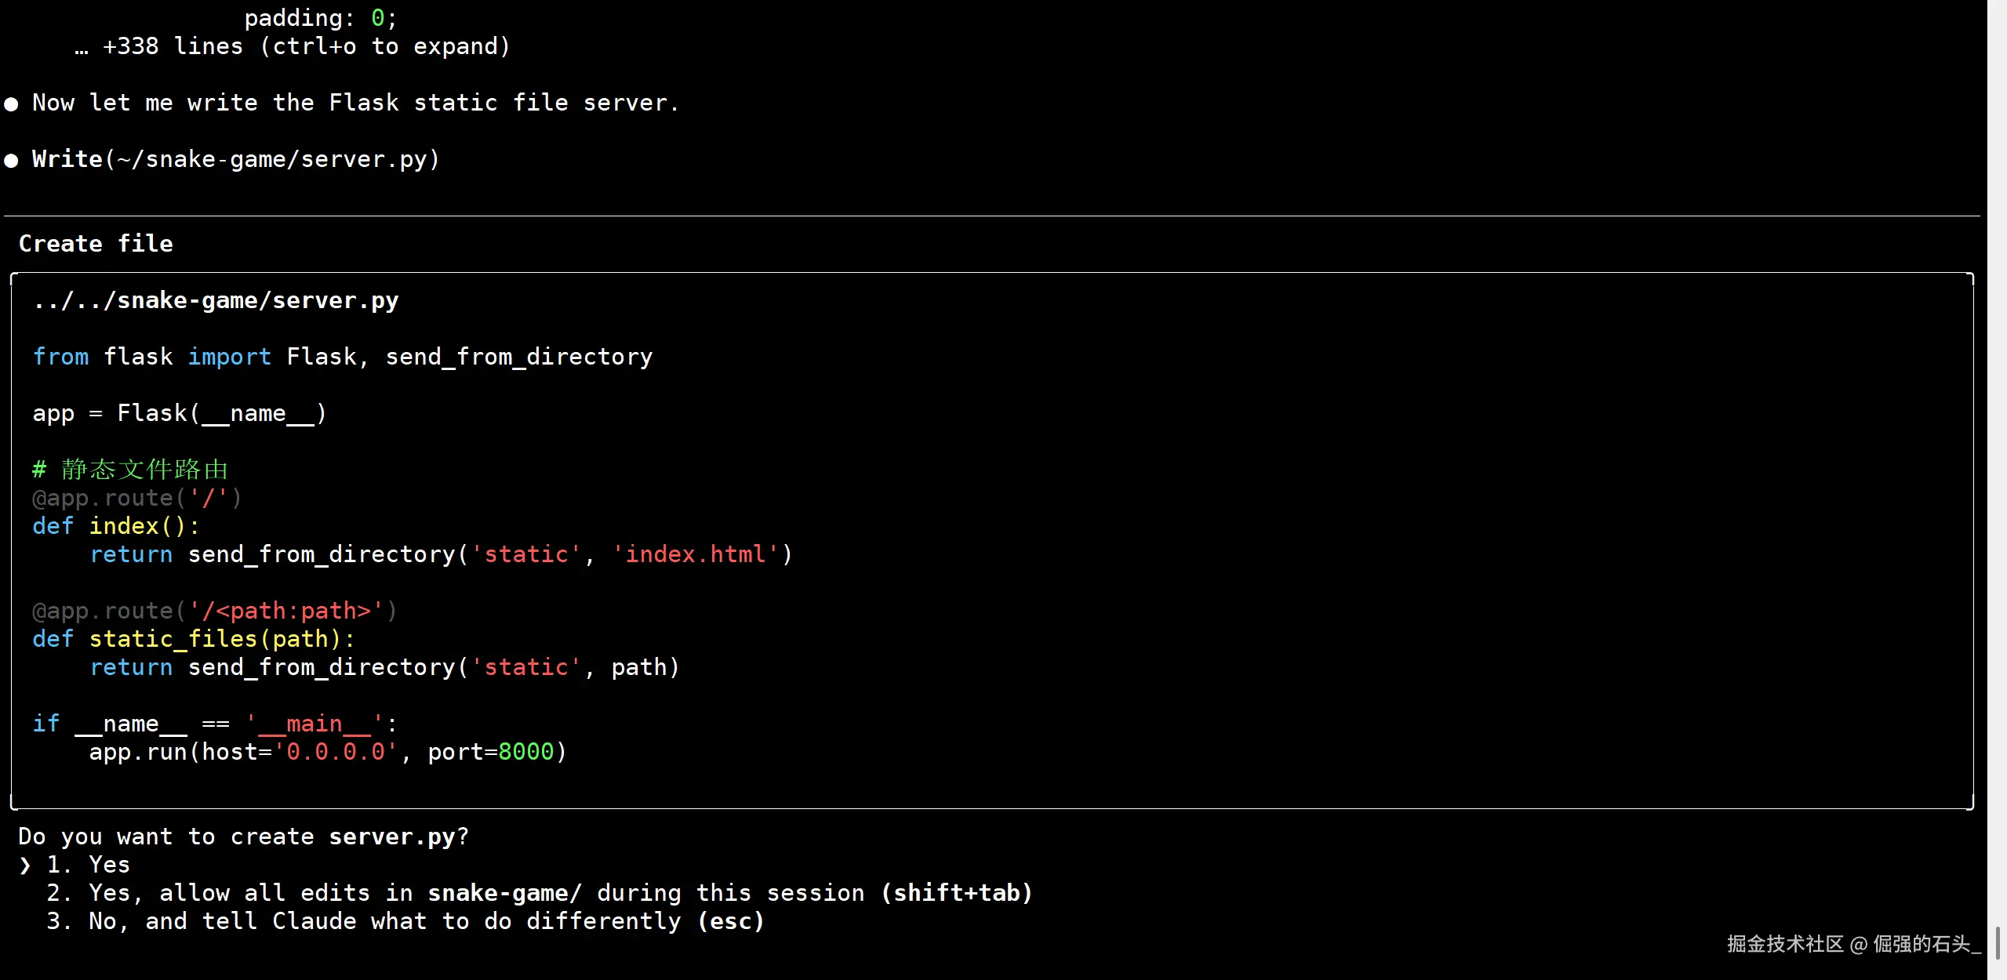Click the ../../snake-game/server.py file path

point(216,300)
